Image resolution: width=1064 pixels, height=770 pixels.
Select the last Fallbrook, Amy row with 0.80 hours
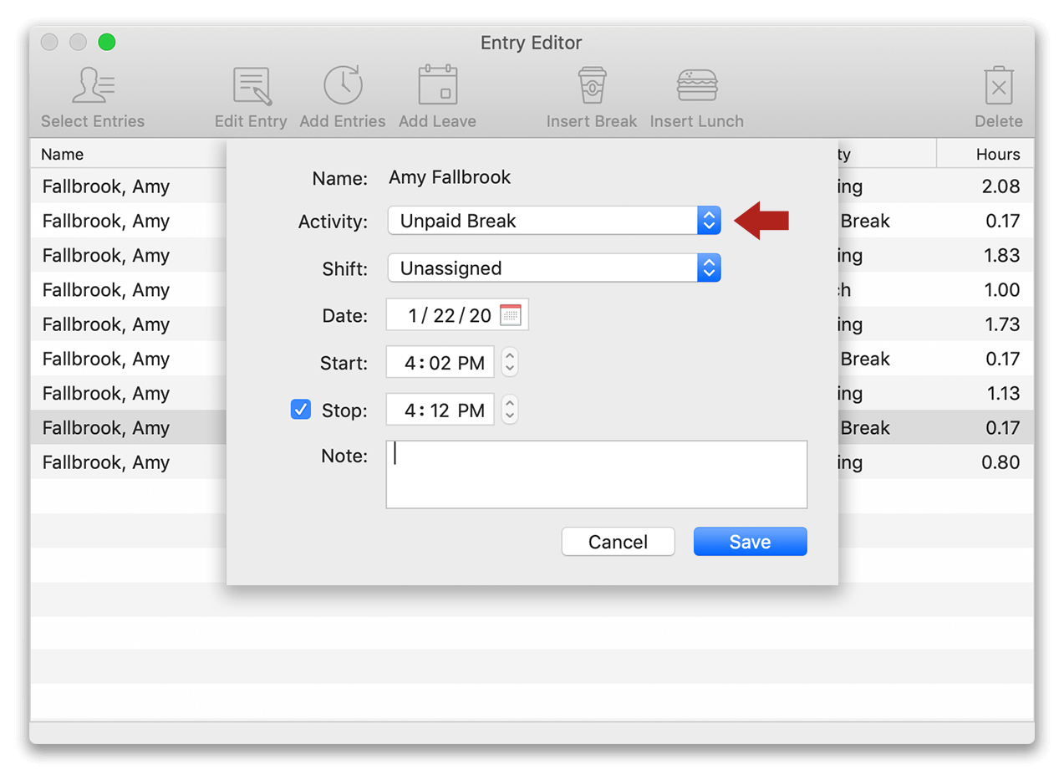(106, 462)
